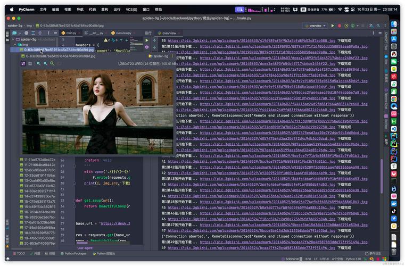This screenshot has width=405, height=266.
Task: Start debugging with the red bug icon
Action: (340, 26)
